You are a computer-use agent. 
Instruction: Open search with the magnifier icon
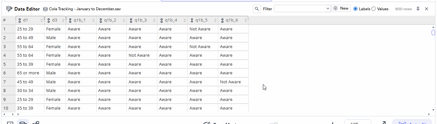(257, 9)
